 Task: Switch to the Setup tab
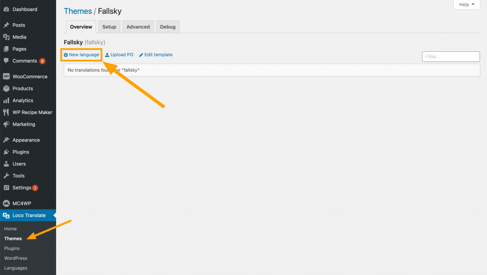(109, 27)
